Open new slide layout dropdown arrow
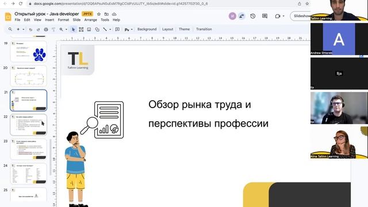 (x=24, y=29)
